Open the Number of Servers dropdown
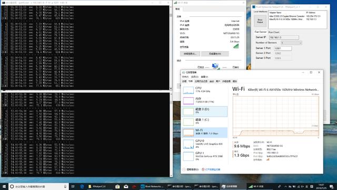This screenshot has height=190, width=337. (x=291, y=43)
